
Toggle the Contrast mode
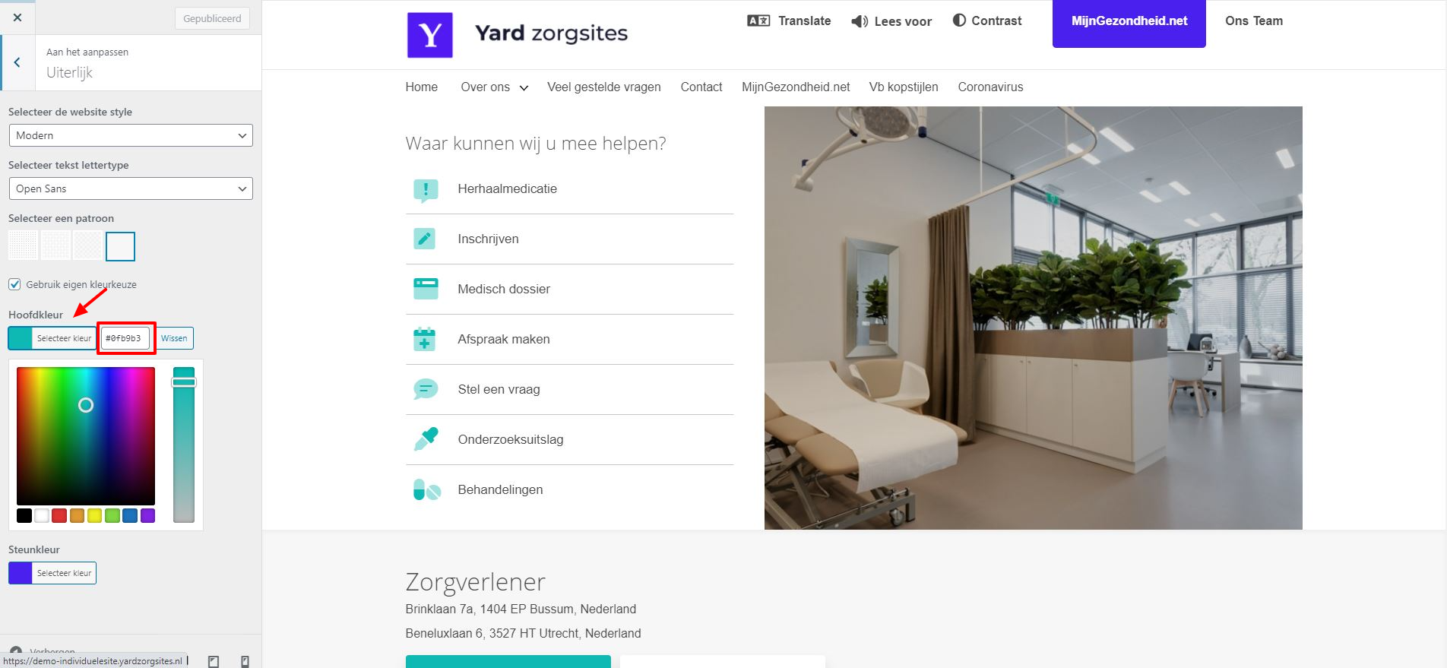tap(987, 21)
